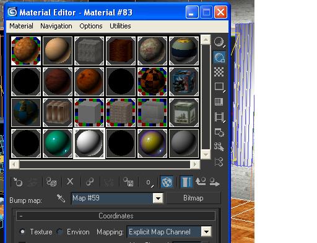Click the Material ID Channel 0 icon
Viewport: 317px width, 243px height.
pyautogui.click(x=149, y=183)
